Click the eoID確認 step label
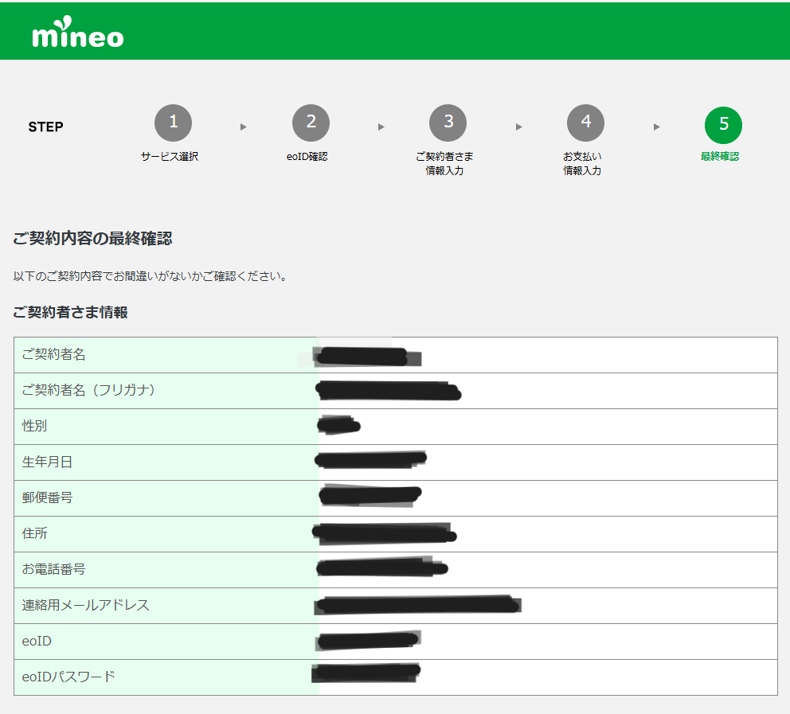The image size is (790, 714). 307,157
